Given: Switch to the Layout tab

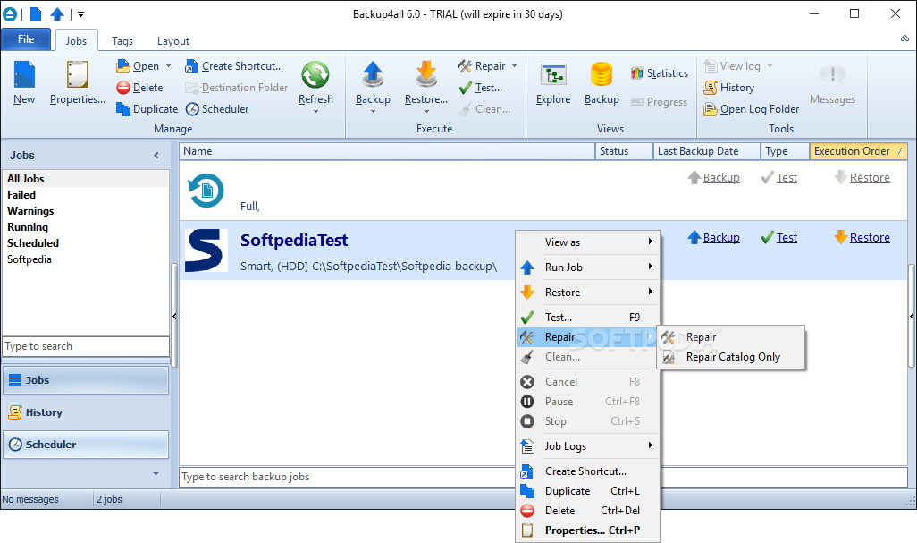Looking at the screenshot, I should coord(173,41).
